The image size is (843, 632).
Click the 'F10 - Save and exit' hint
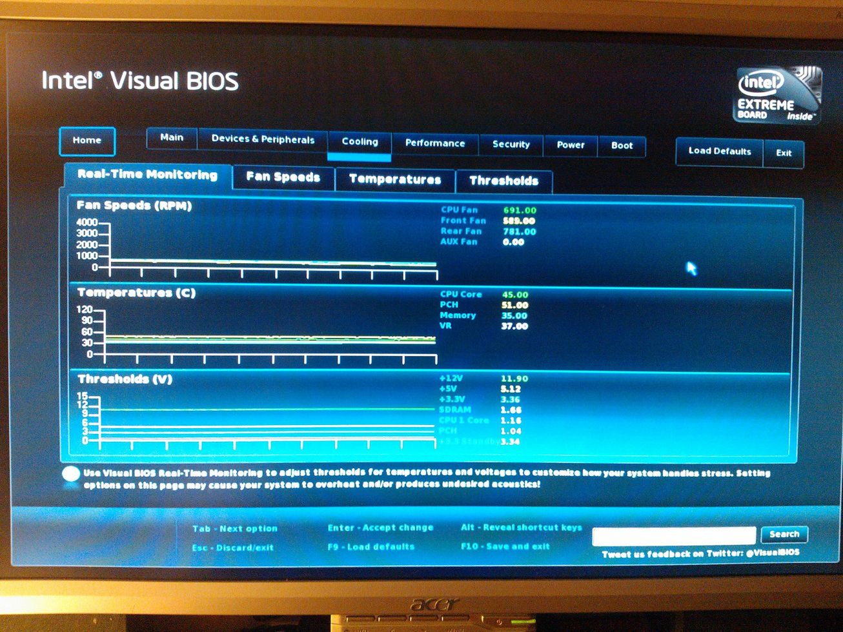[505, 546]
